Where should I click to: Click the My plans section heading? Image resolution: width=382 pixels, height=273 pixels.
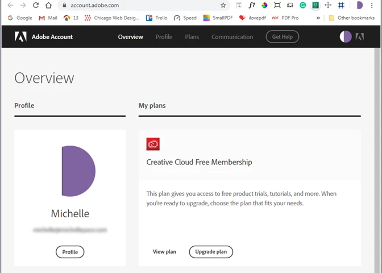[x=152, y=106]
